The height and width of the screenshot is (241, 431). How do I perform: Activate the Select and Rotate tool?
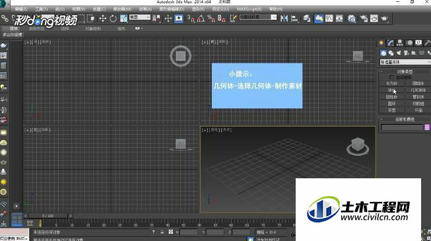(x=113, y=18)
